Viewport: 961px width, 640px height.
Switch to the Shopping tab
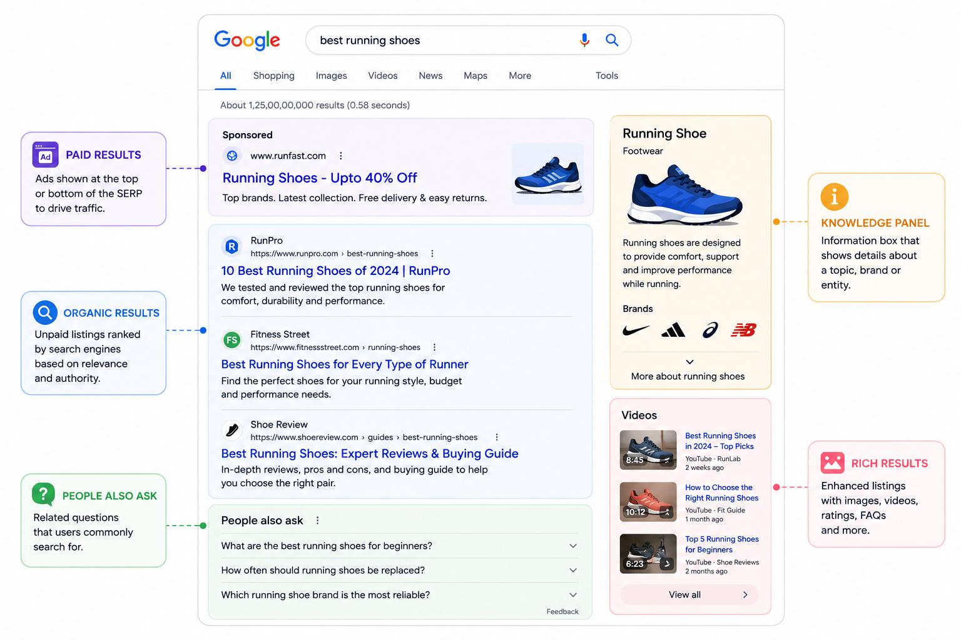click(x=273, y=76)
